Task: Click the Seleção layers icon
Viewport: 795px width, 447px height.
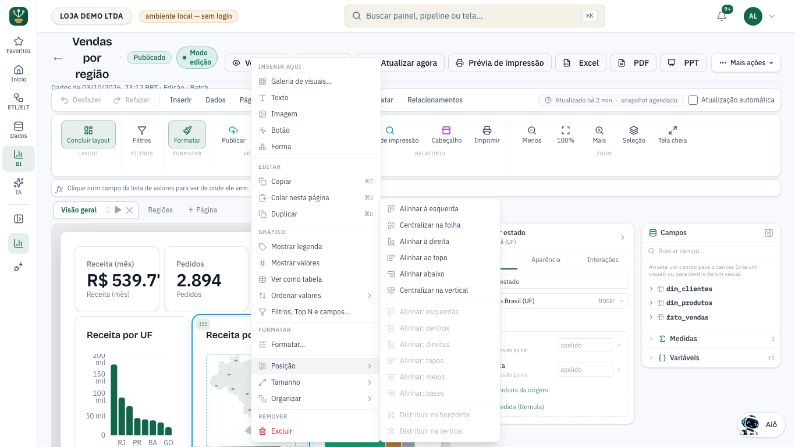Action: click(x=634, y=134)
